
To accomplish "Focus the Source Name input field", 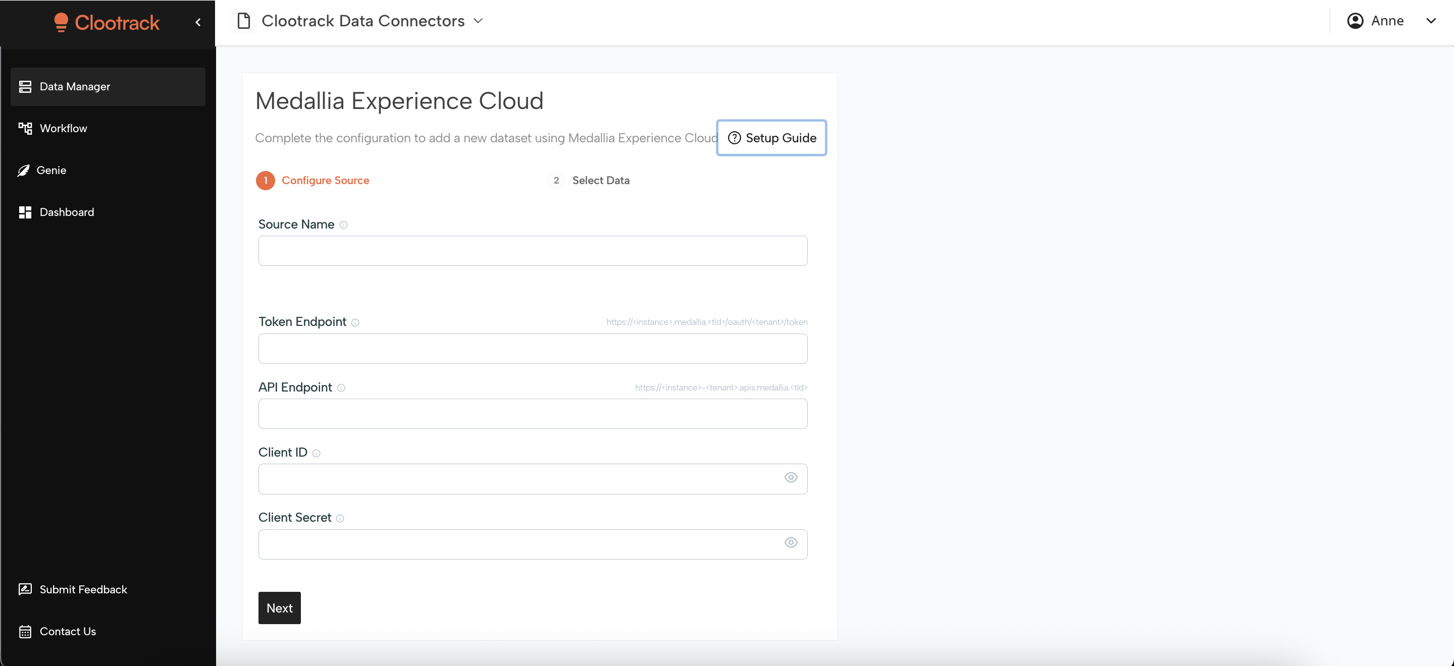I will pyautogui.click(x=533, y=251).
